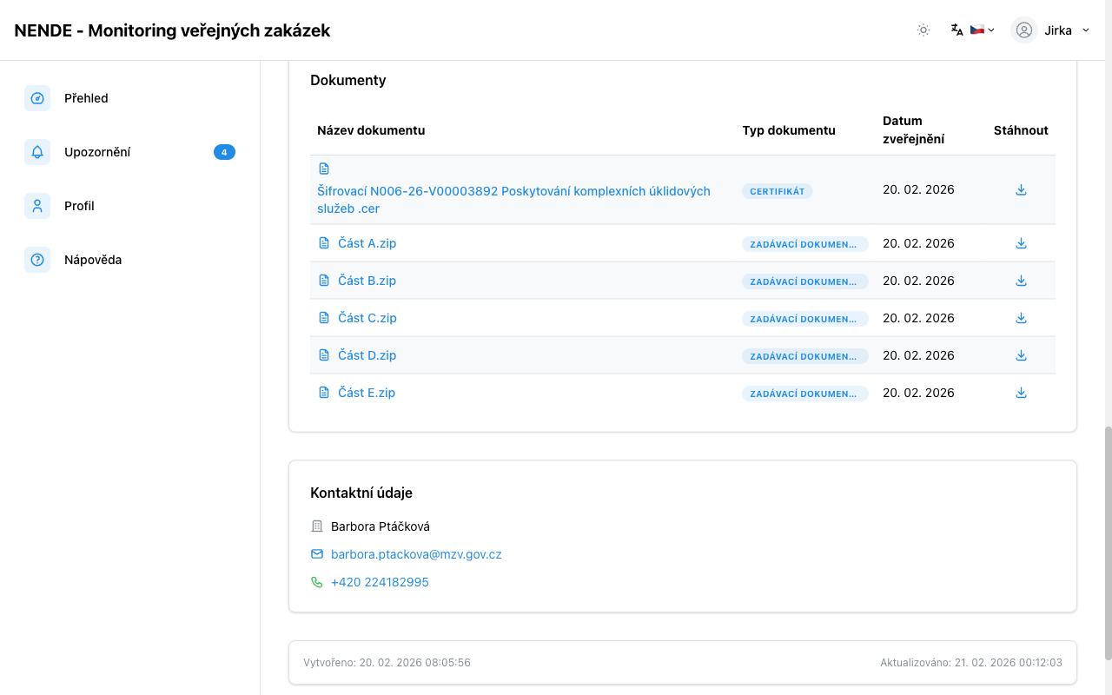
Task: Open the Upozornění menu item
Action: [x=97, y=152]
